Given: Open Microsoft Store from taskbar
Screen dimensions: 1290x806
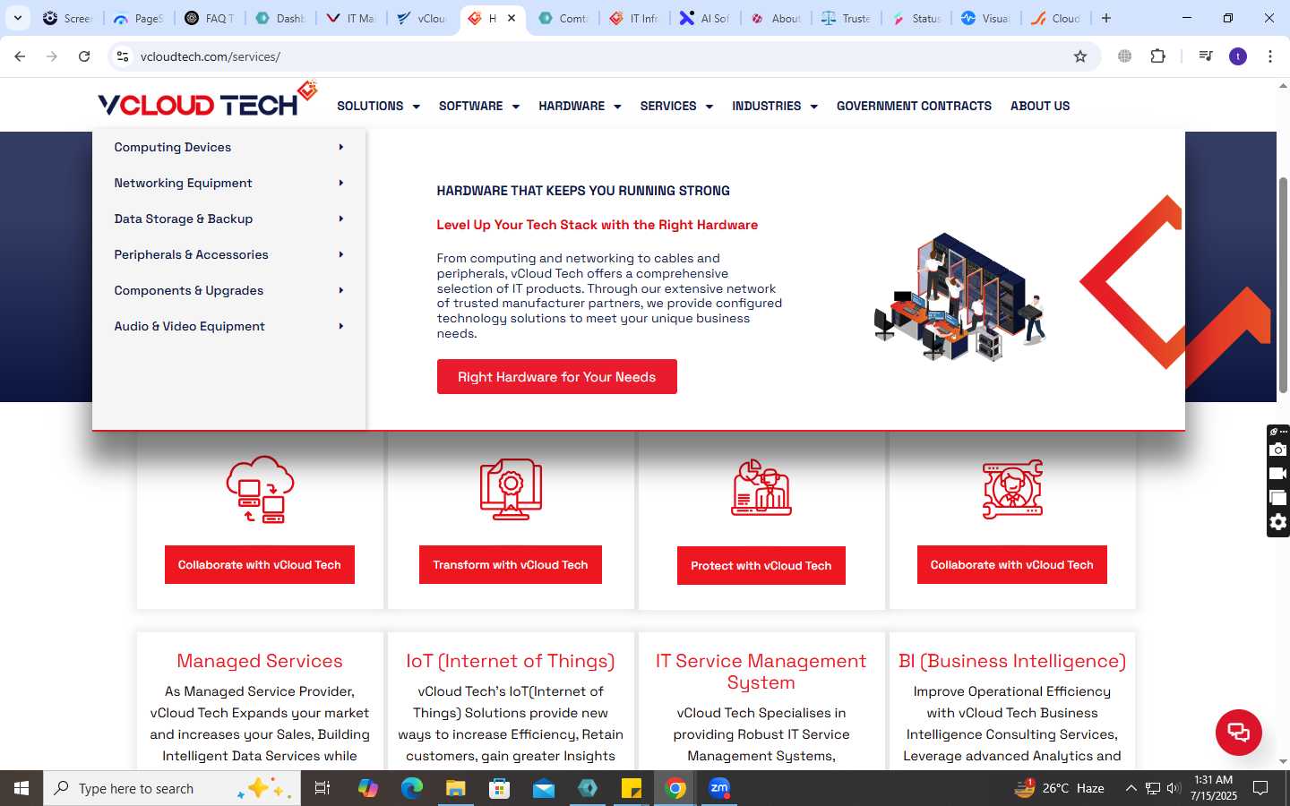Looking at the screenshot, I should tap(499, 788).
